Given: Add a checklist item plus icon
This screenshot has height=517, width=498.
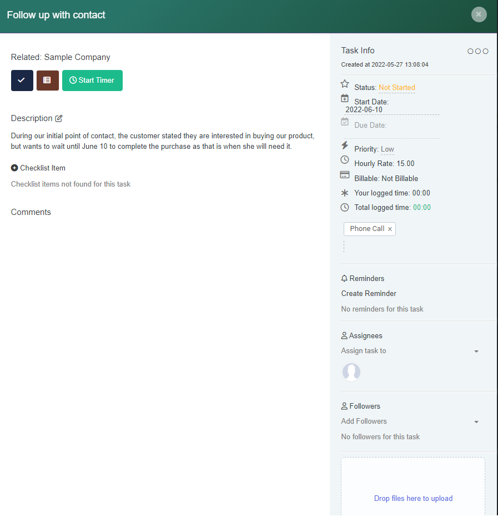Looking at the screenshot, I should (x=14, y=168).
